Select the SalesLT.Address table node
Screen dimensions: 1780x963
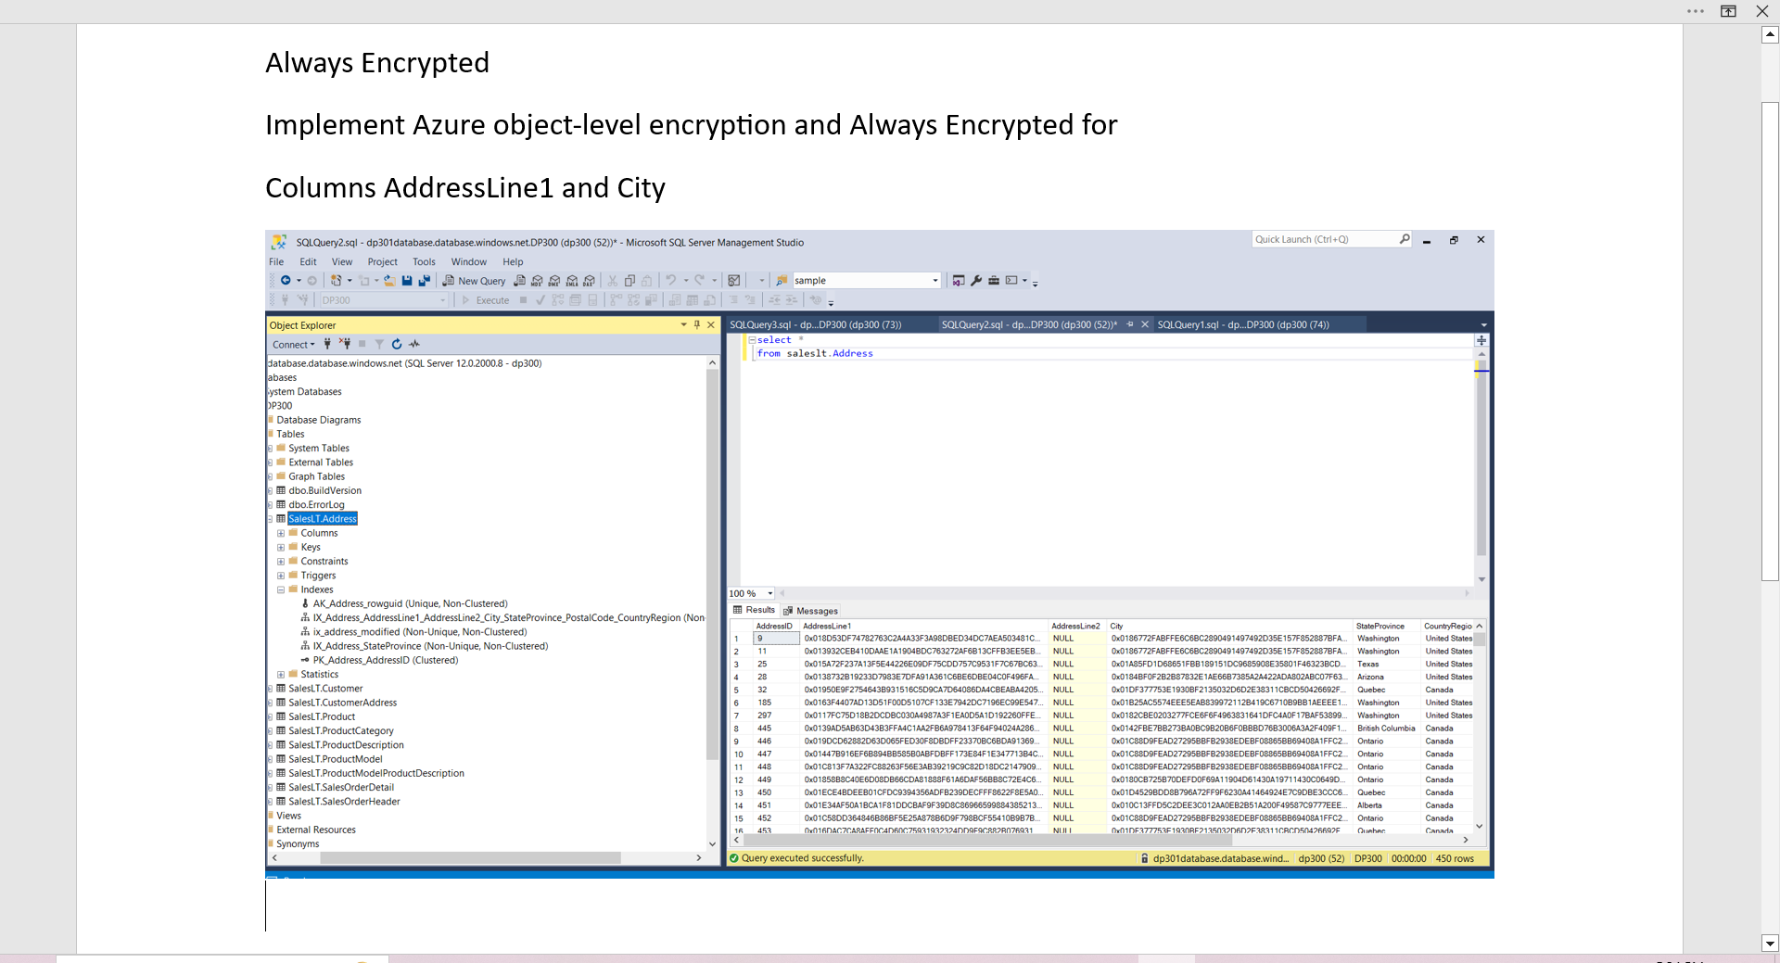[322, 519]
